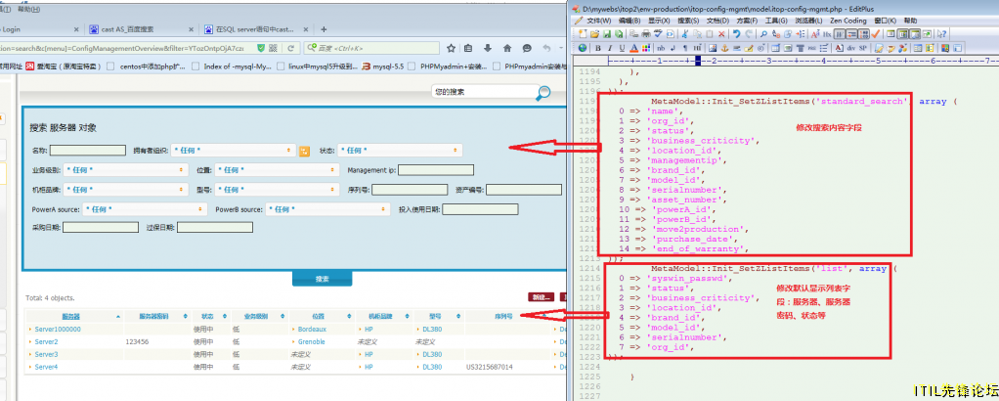Screen dimensions: 999x401
Task: Toggle the italic I formatting button
Action: pos(610,48)
